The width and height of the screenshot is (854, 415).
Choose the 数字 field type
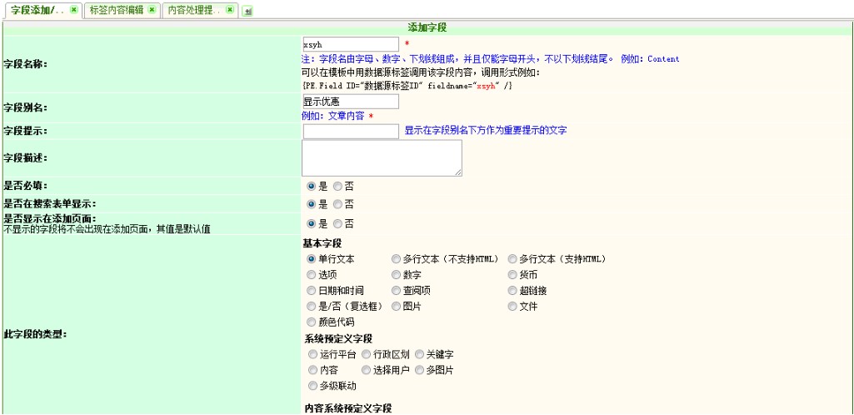pos(396,274)
